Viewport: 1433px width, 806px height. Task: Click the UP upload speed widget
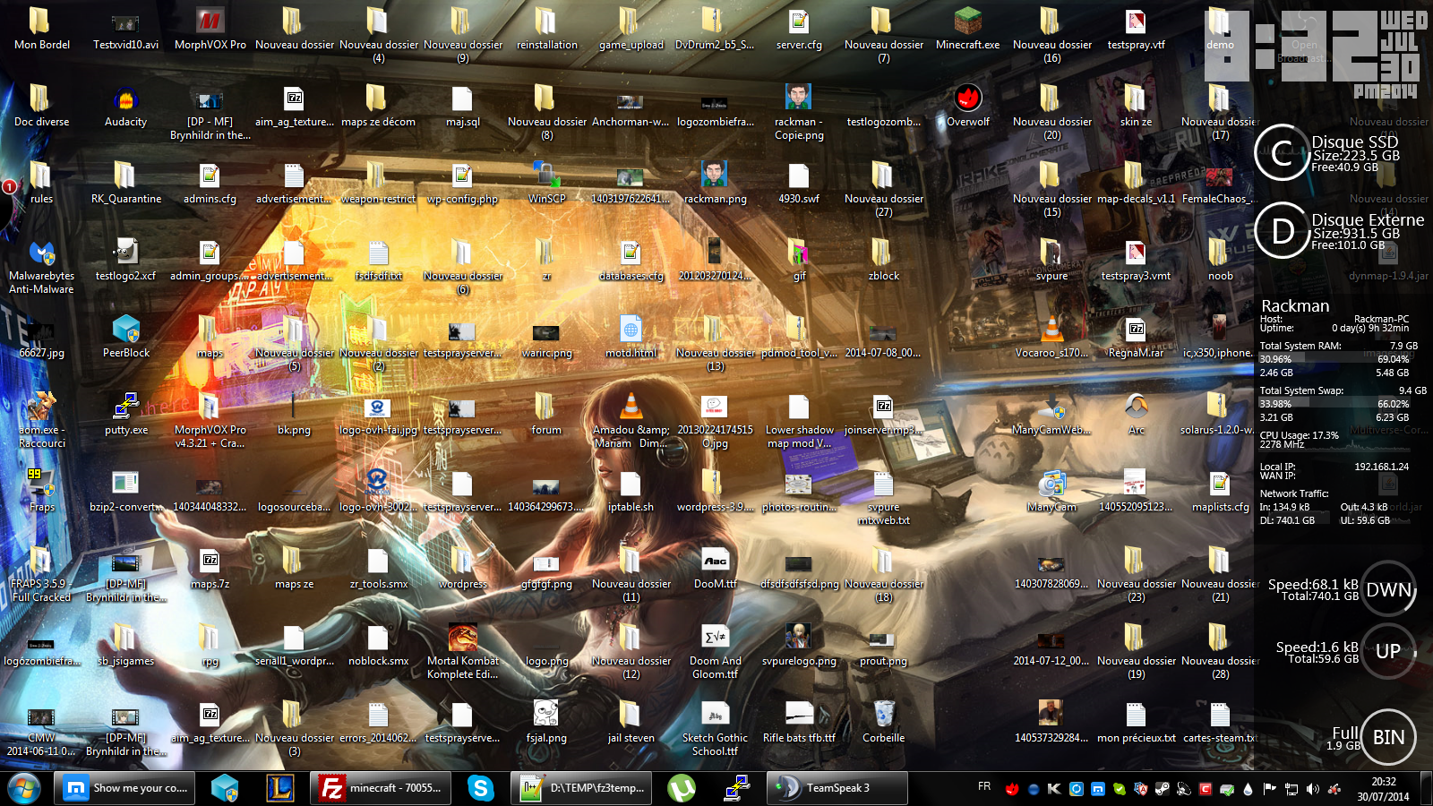point(1388,651)
